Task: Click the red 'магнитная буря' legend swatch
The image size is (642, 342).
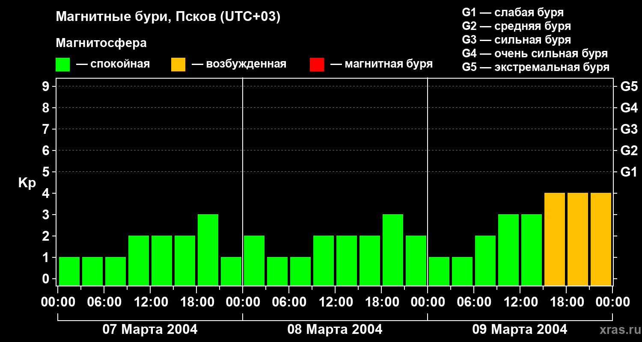Action: [x=317, y=65]
